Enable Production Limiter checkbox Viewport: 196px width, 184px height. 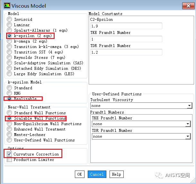coord(9,159)
